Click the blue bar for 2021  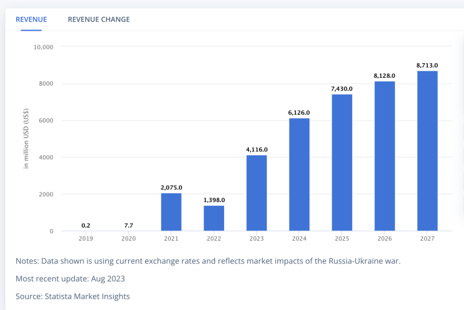pos(171,212)
